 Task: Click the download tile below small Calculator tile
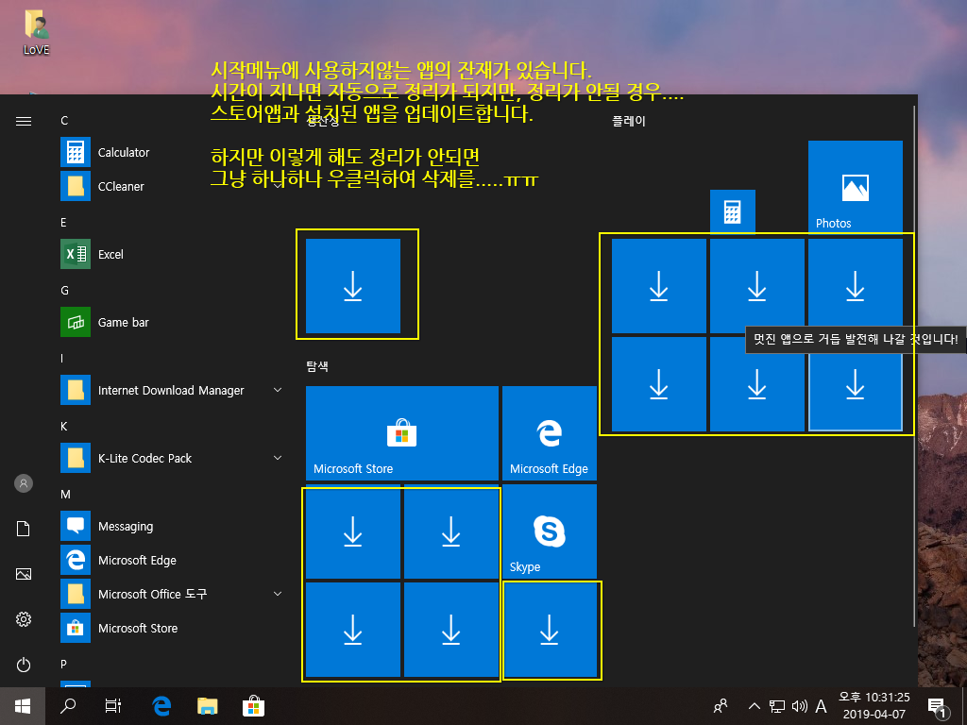(757, 286)
